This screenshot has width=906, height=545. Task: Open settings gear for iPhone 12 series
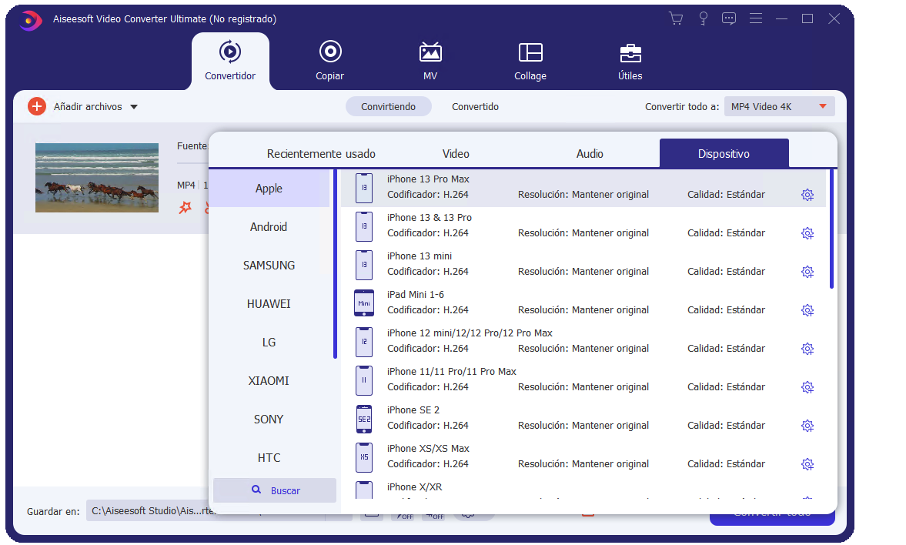(807, 349)
